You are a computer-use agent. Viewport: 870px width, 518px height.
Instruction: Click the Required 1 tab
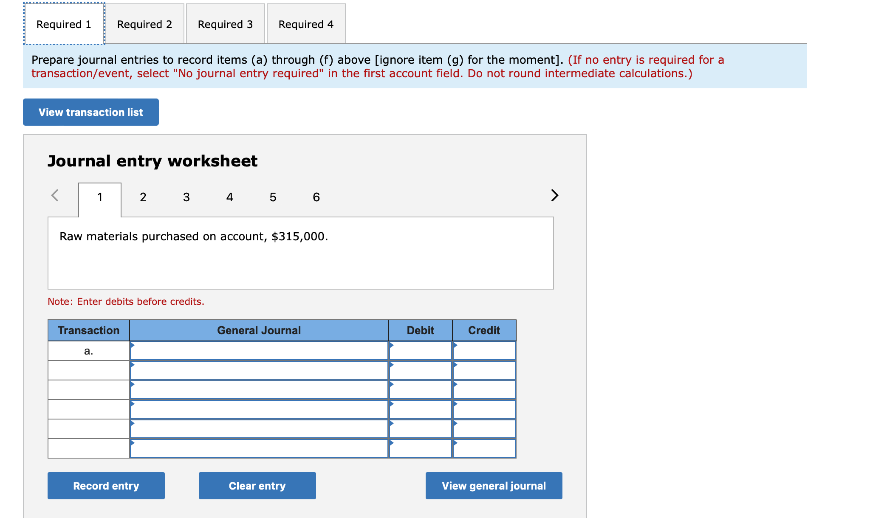pos(64,24)
